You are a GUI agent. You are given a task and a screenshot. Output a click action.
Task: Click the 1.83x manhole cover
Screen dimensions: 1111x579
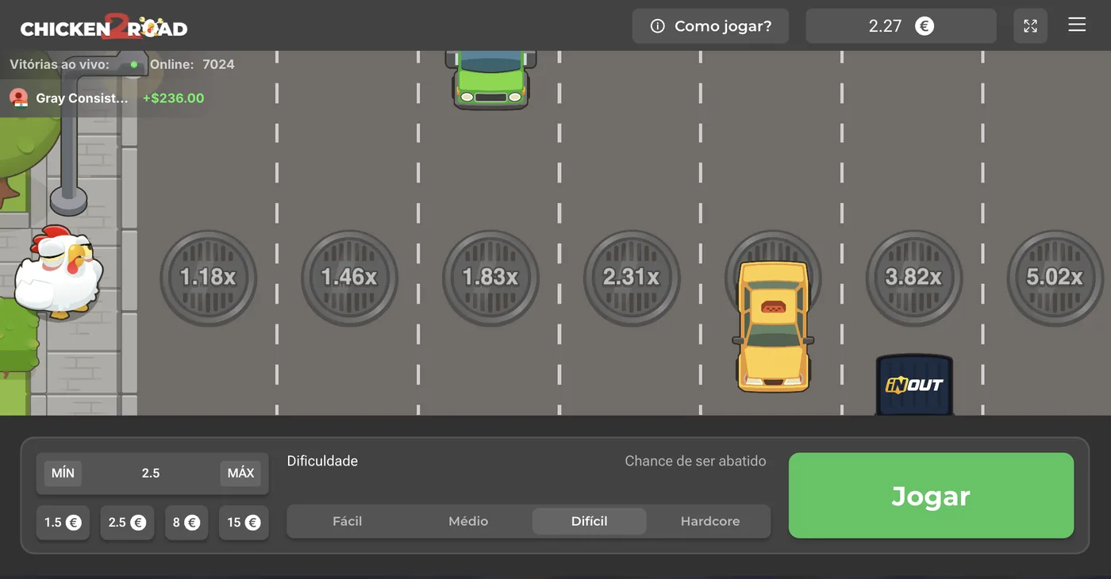[x=490, y=278]
